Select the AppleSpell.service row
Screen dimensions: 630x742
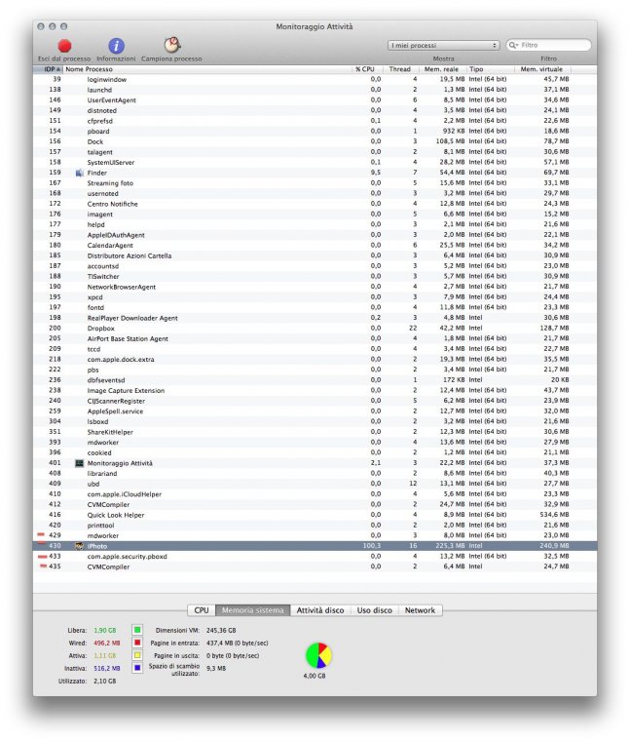315,411
